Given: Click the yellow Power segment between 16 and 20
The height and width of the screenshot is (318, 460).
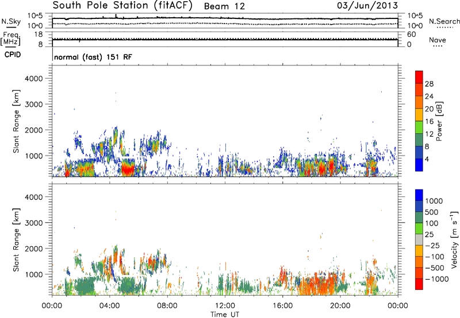Looking at the screenshot, I should click(x=419, y=115).
